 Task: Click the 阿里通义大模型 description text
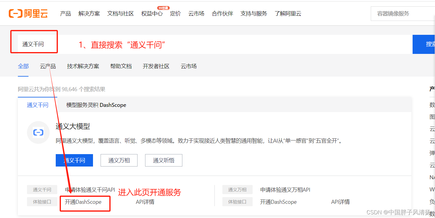click(x=199, y=141)
